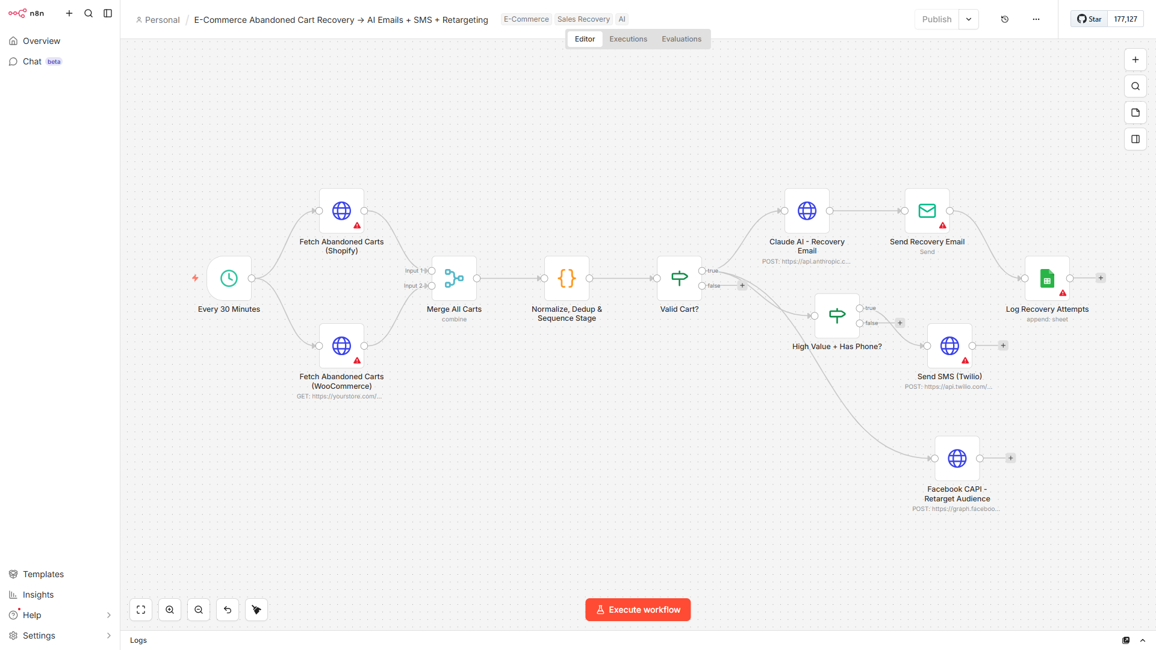
Task: Open the workflow search magnifier on the right panel
Action: 1136,86
